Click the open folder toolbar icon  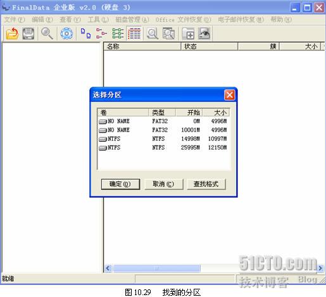tap(12, 34)
